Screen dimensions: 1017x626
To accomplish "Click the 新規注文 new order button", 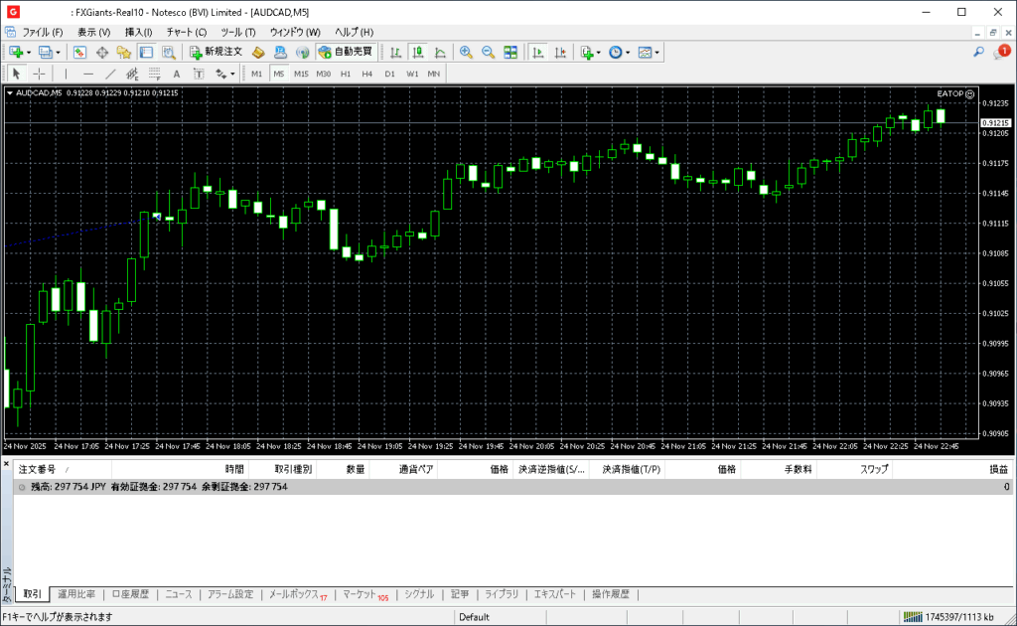I will coord(216,52).
